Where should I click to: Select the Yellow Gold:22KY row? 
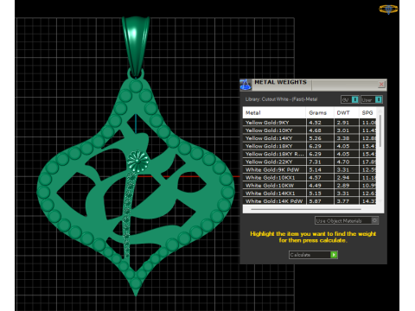point(310,162)
